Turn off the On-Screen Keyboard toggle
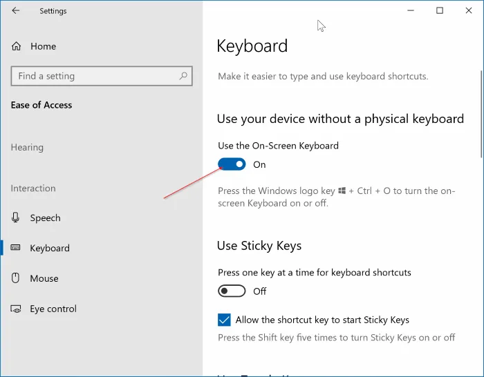This screenshot has height=377, width=484. (232, 164)
